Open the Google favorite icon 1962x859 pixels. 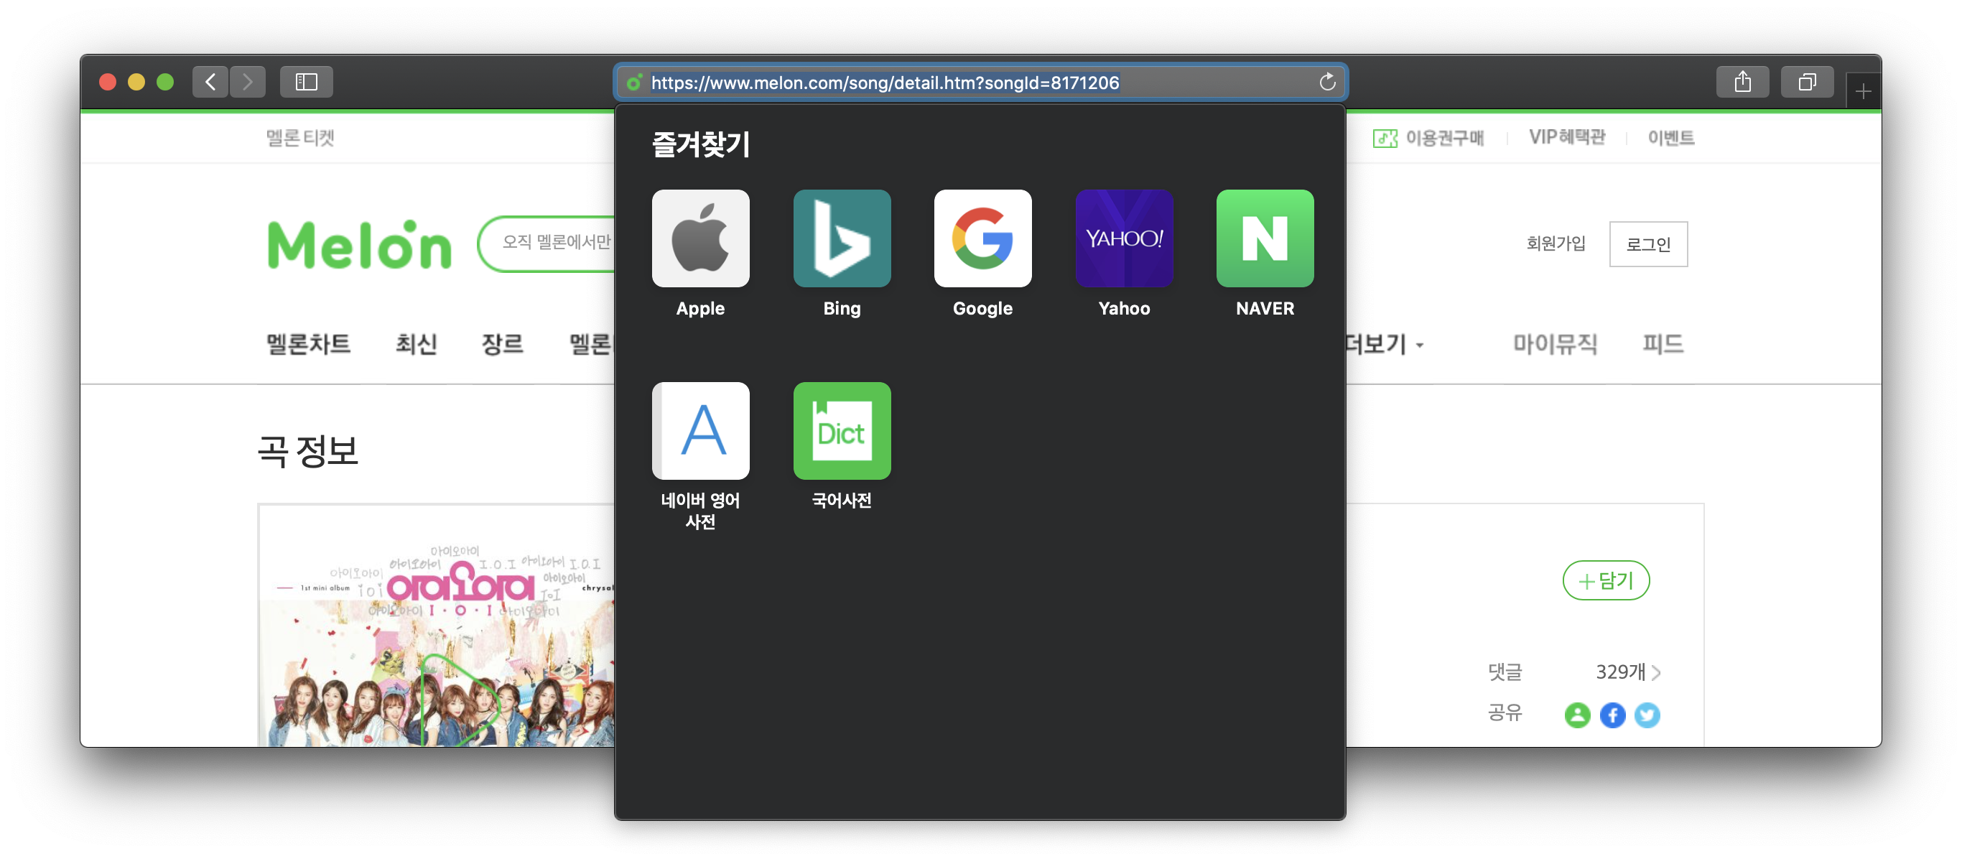(982, 238)
